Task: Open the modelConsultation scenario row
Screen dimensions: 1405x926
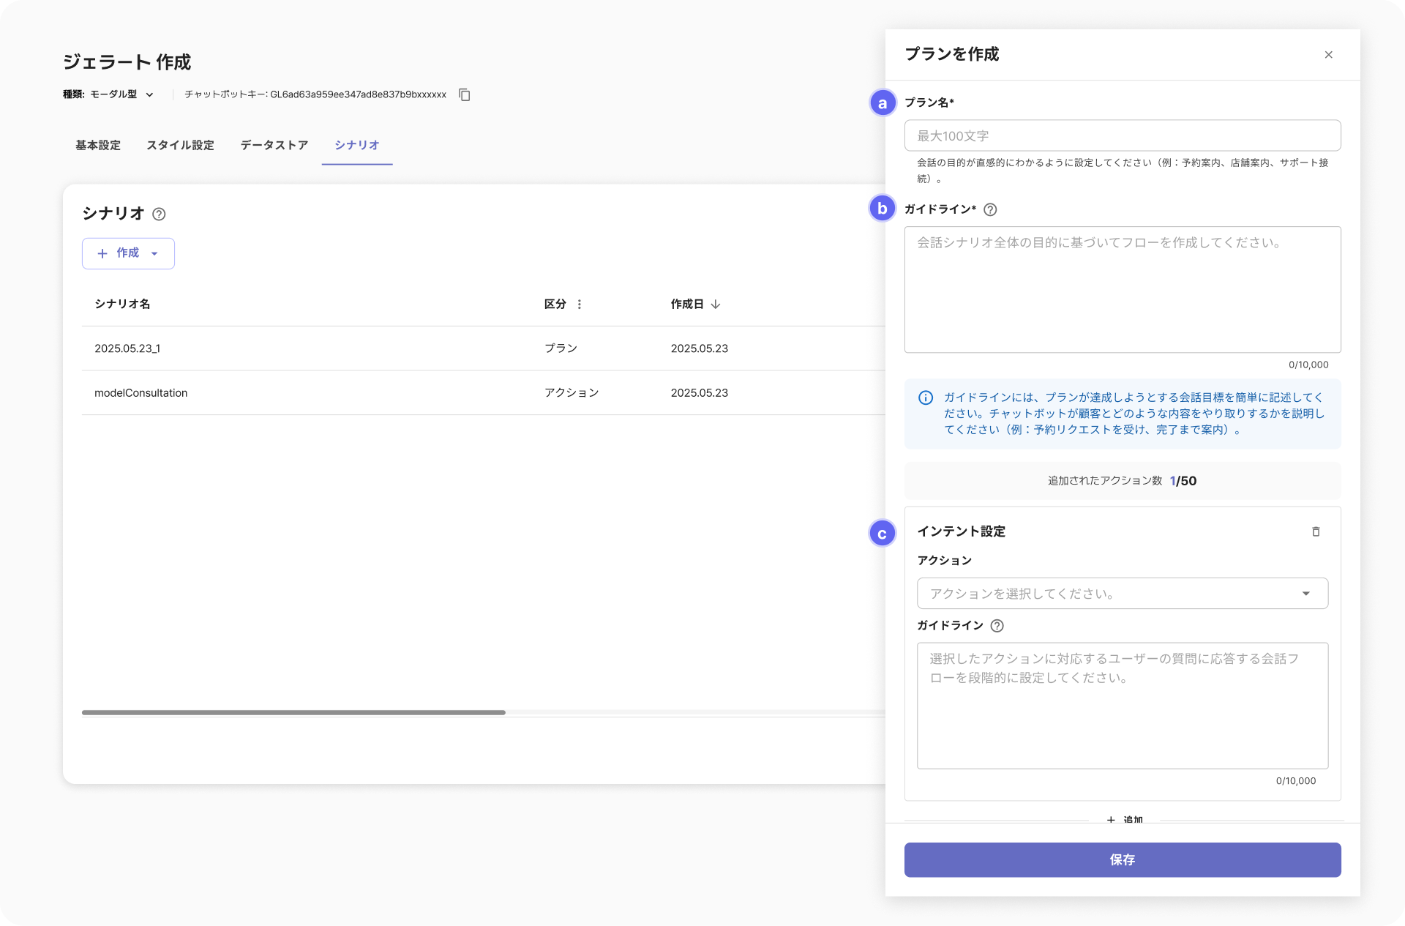Action: tap(141, 393)
